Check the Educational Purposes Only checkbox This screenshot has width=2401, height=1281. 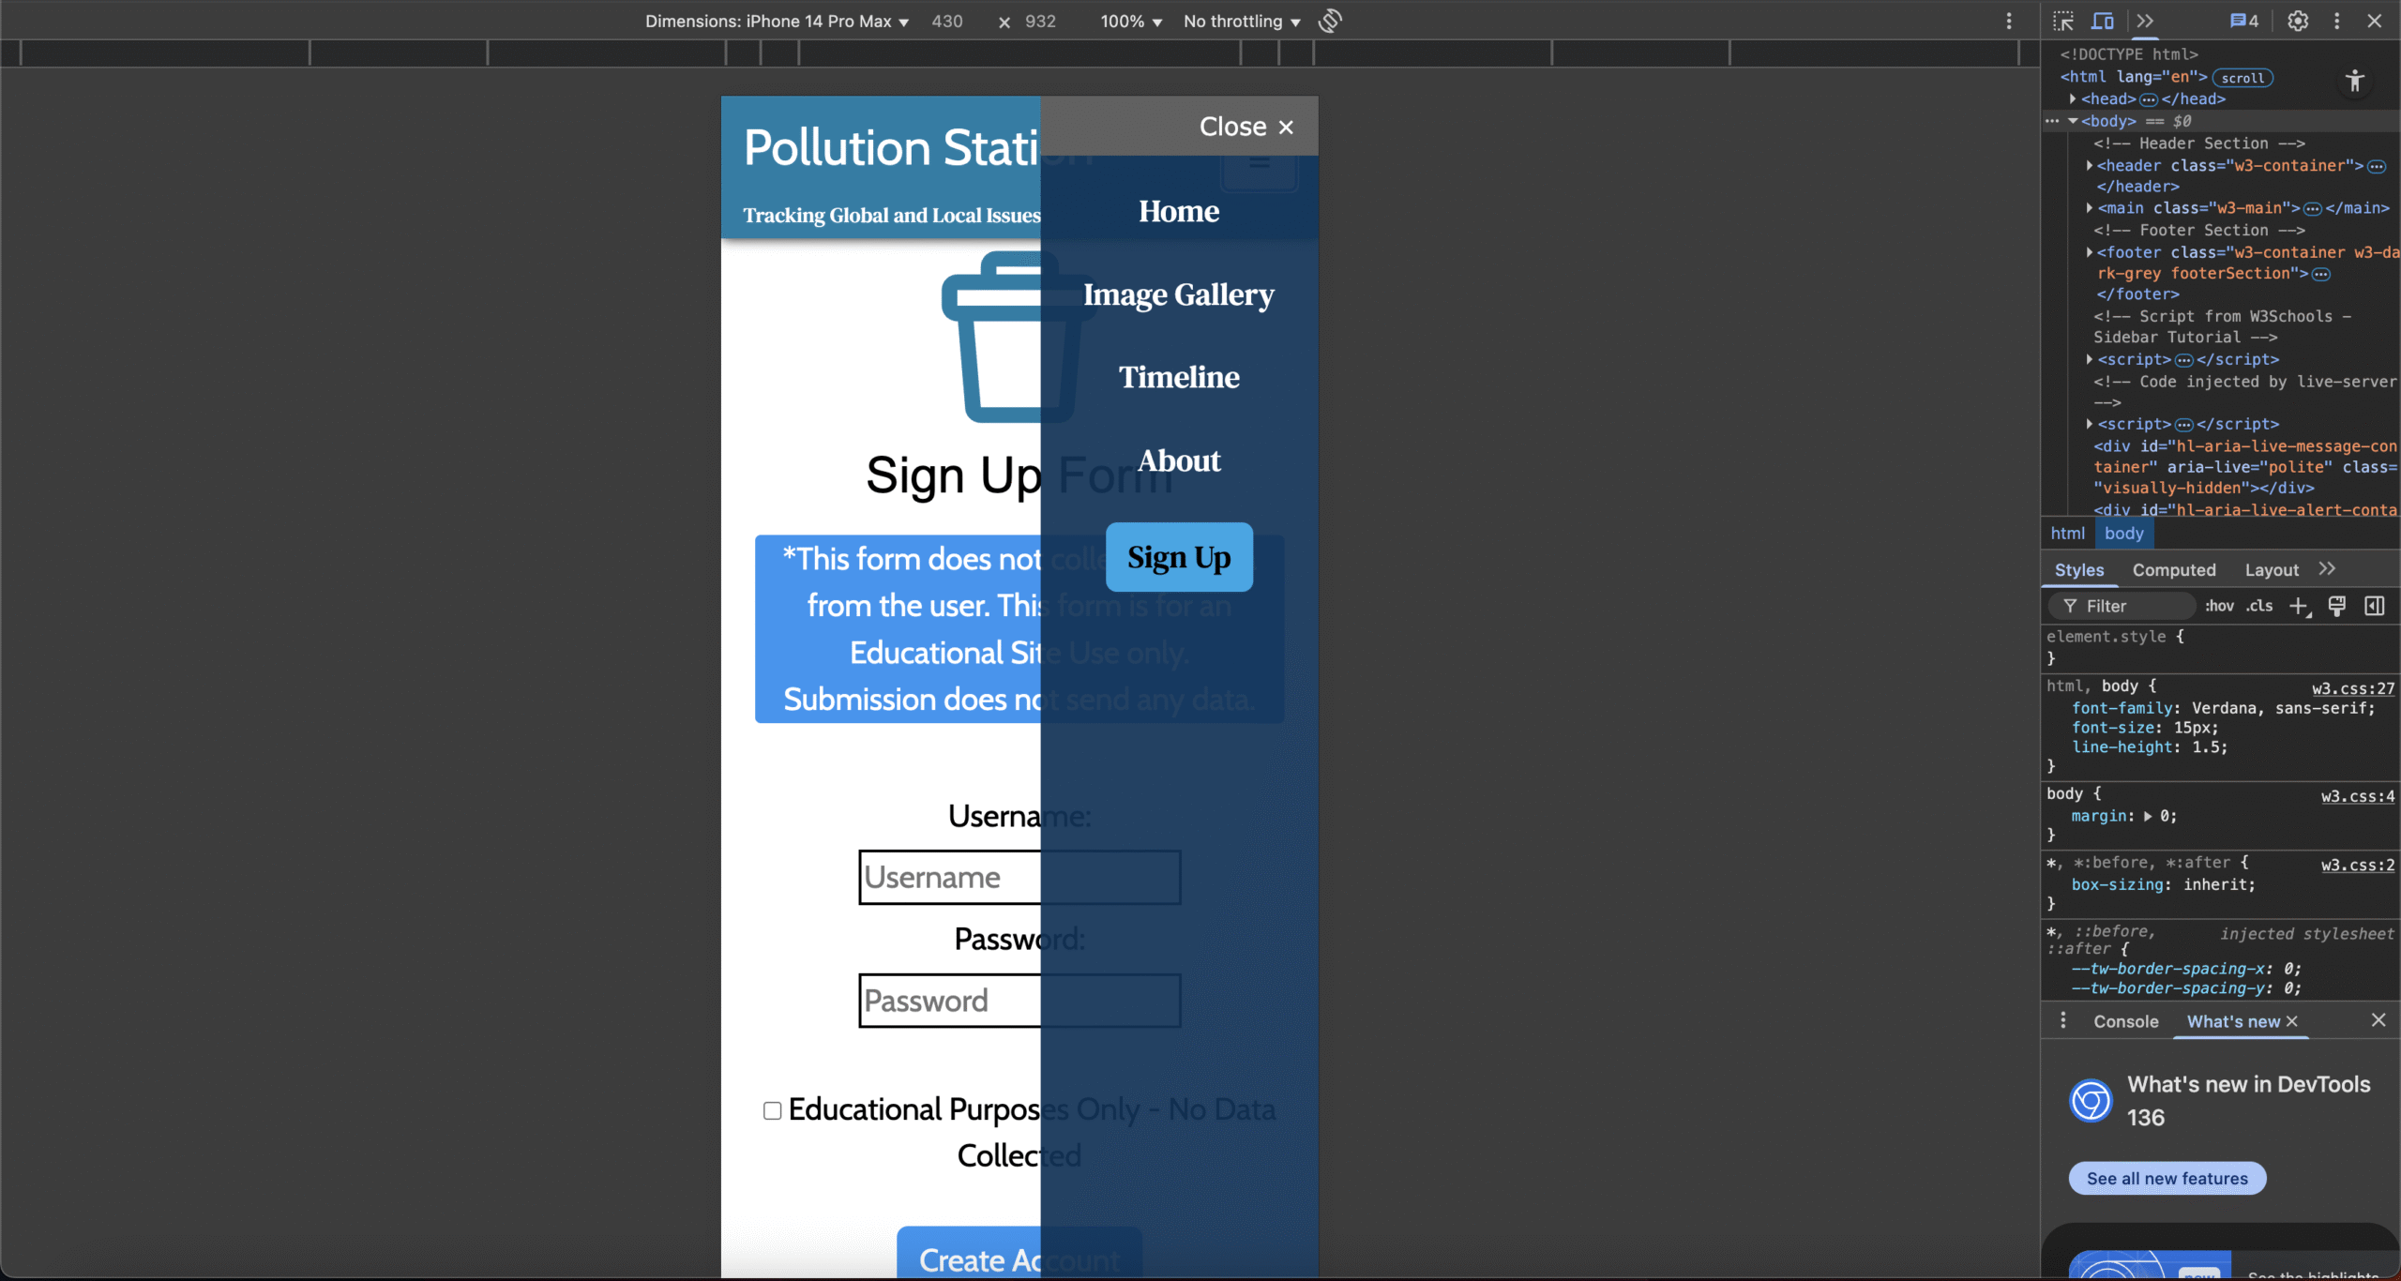(x=772, y=1110)
